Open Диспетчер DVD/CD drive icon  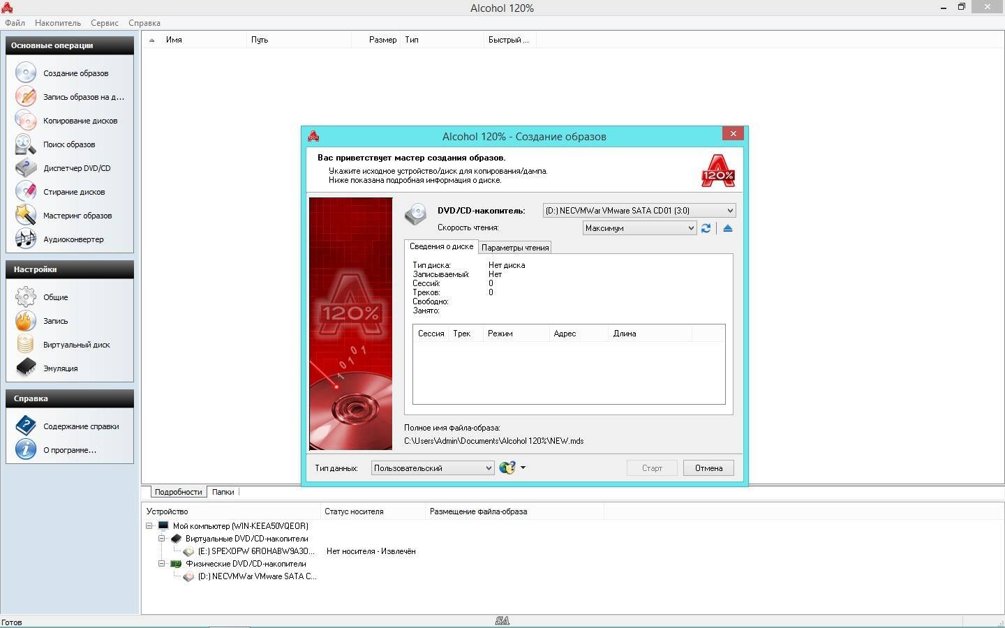26,167
